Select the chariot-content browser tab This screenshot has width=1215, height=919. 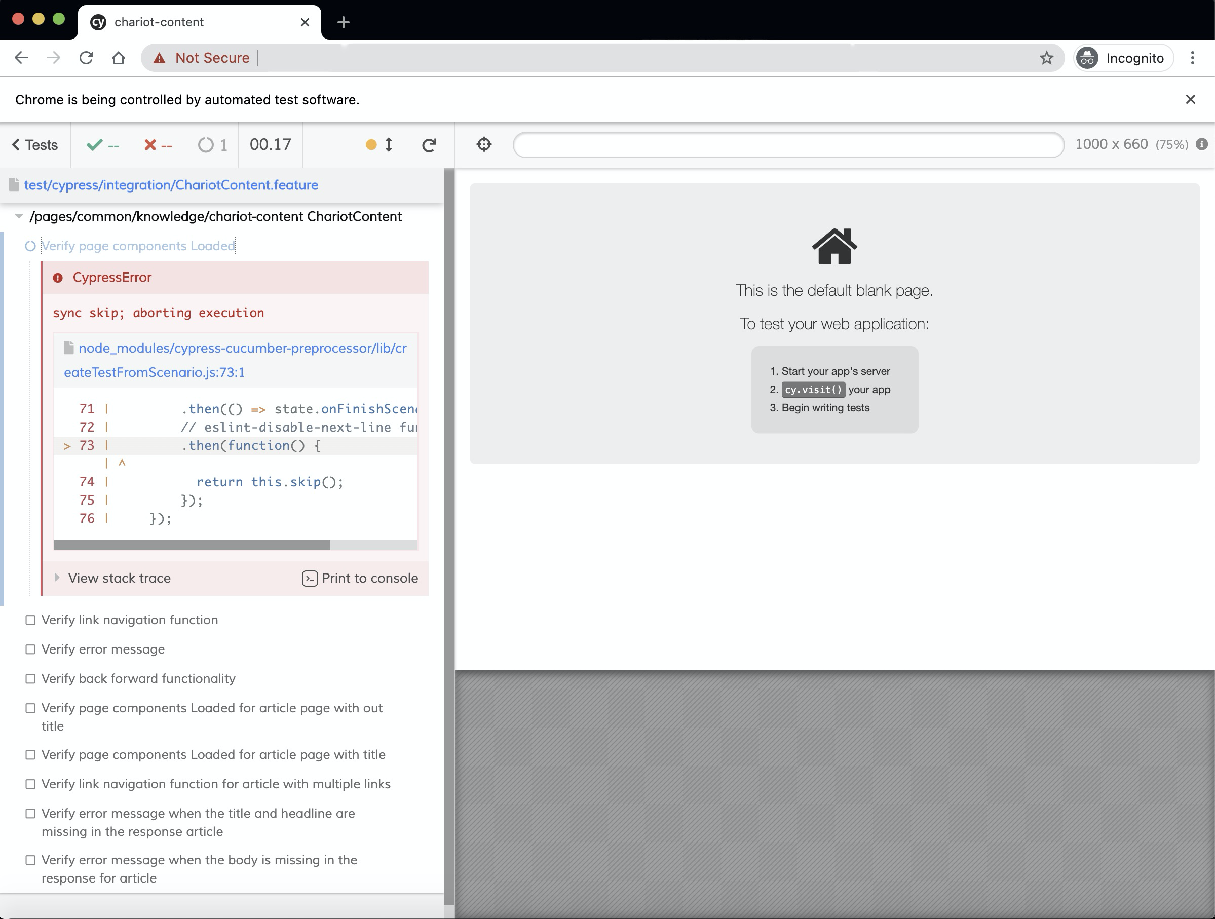click(158, 22)
